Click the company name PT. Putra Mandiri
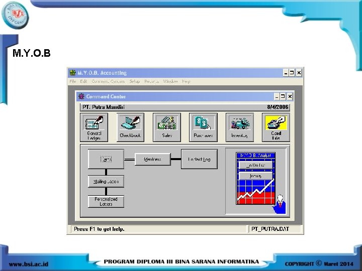The height and width of the screenshot is (271, 362). tap(104, 107)
